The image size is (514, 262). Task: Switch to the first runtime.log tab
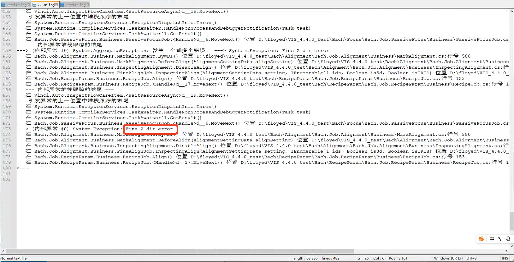click(x=16, y=5)
